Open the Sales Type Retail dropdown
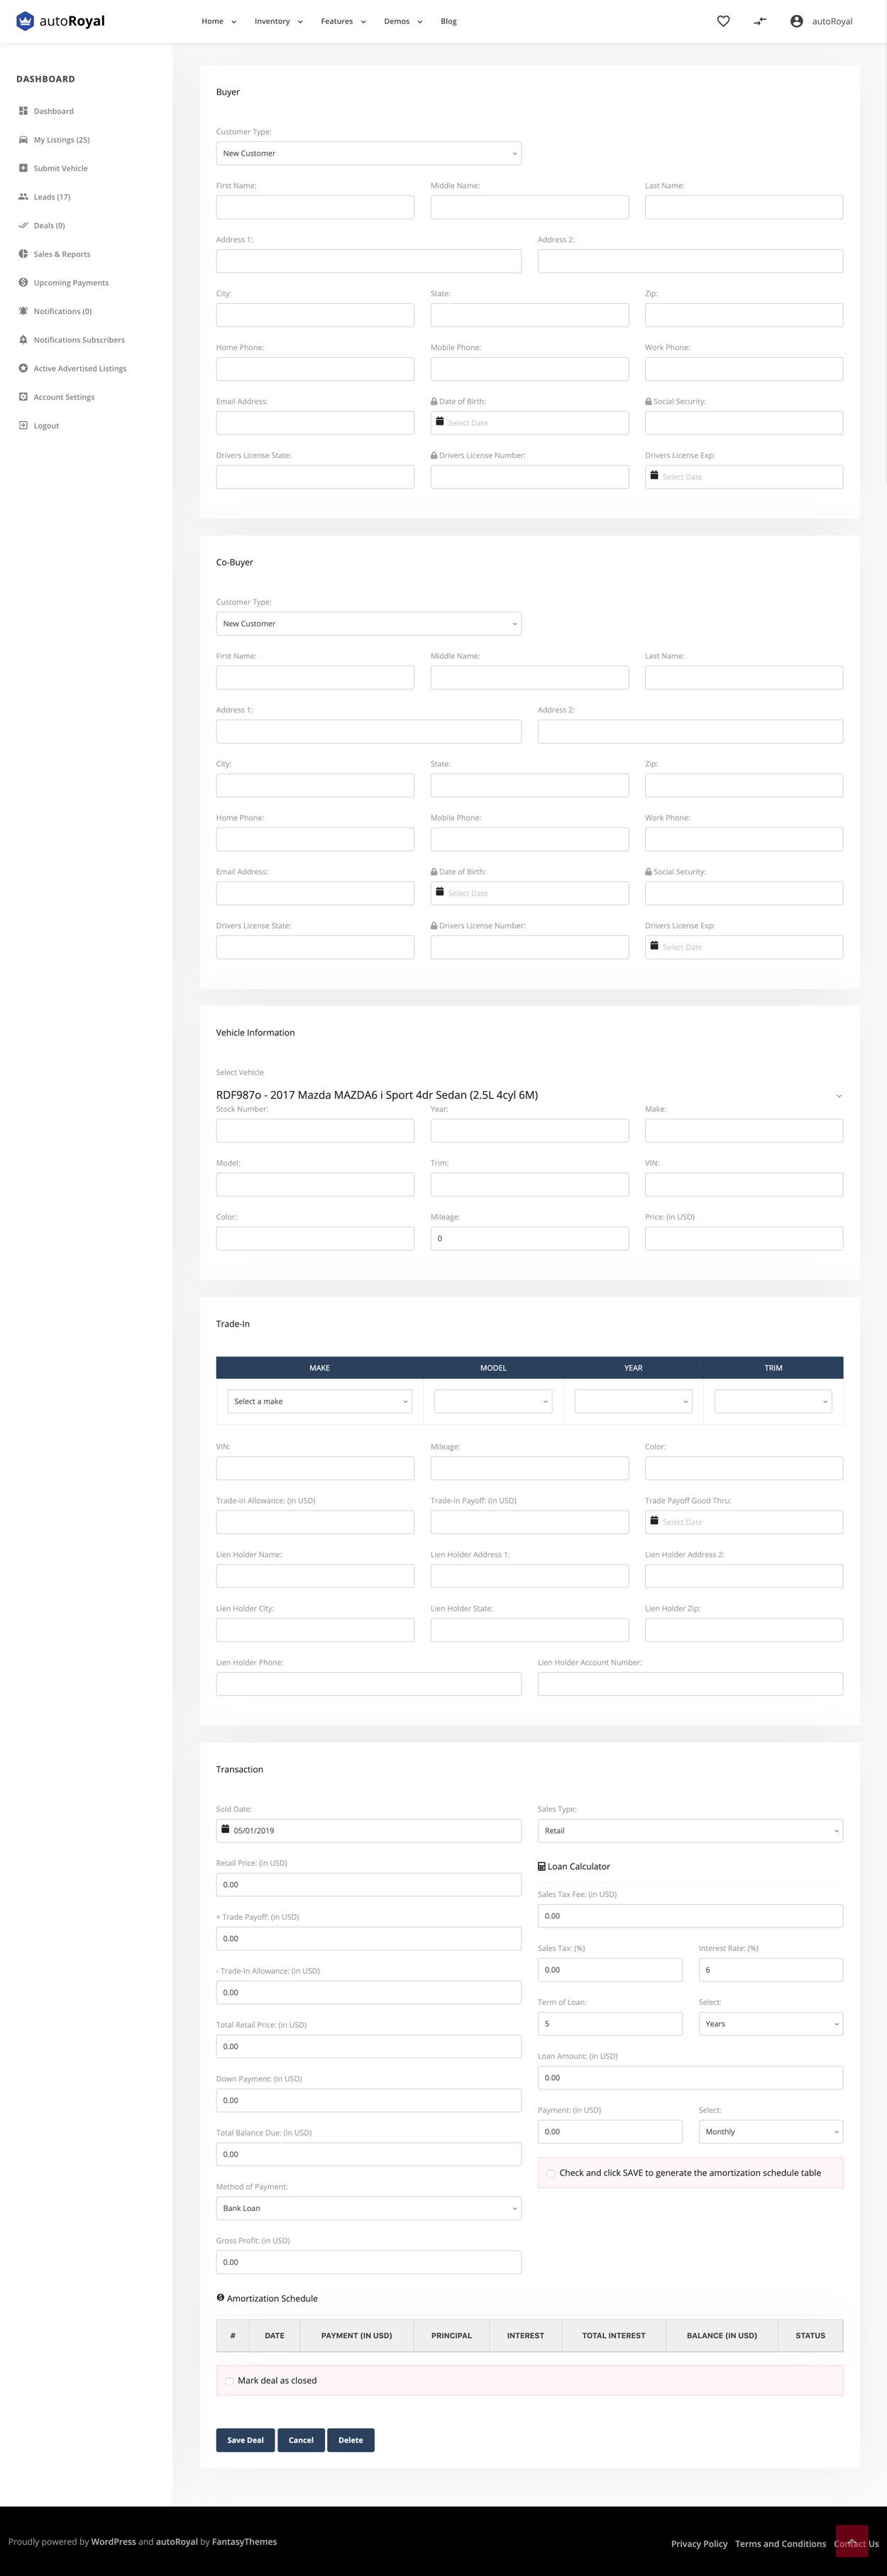This screenshot has width=887, height=2576. point(690,1831)
